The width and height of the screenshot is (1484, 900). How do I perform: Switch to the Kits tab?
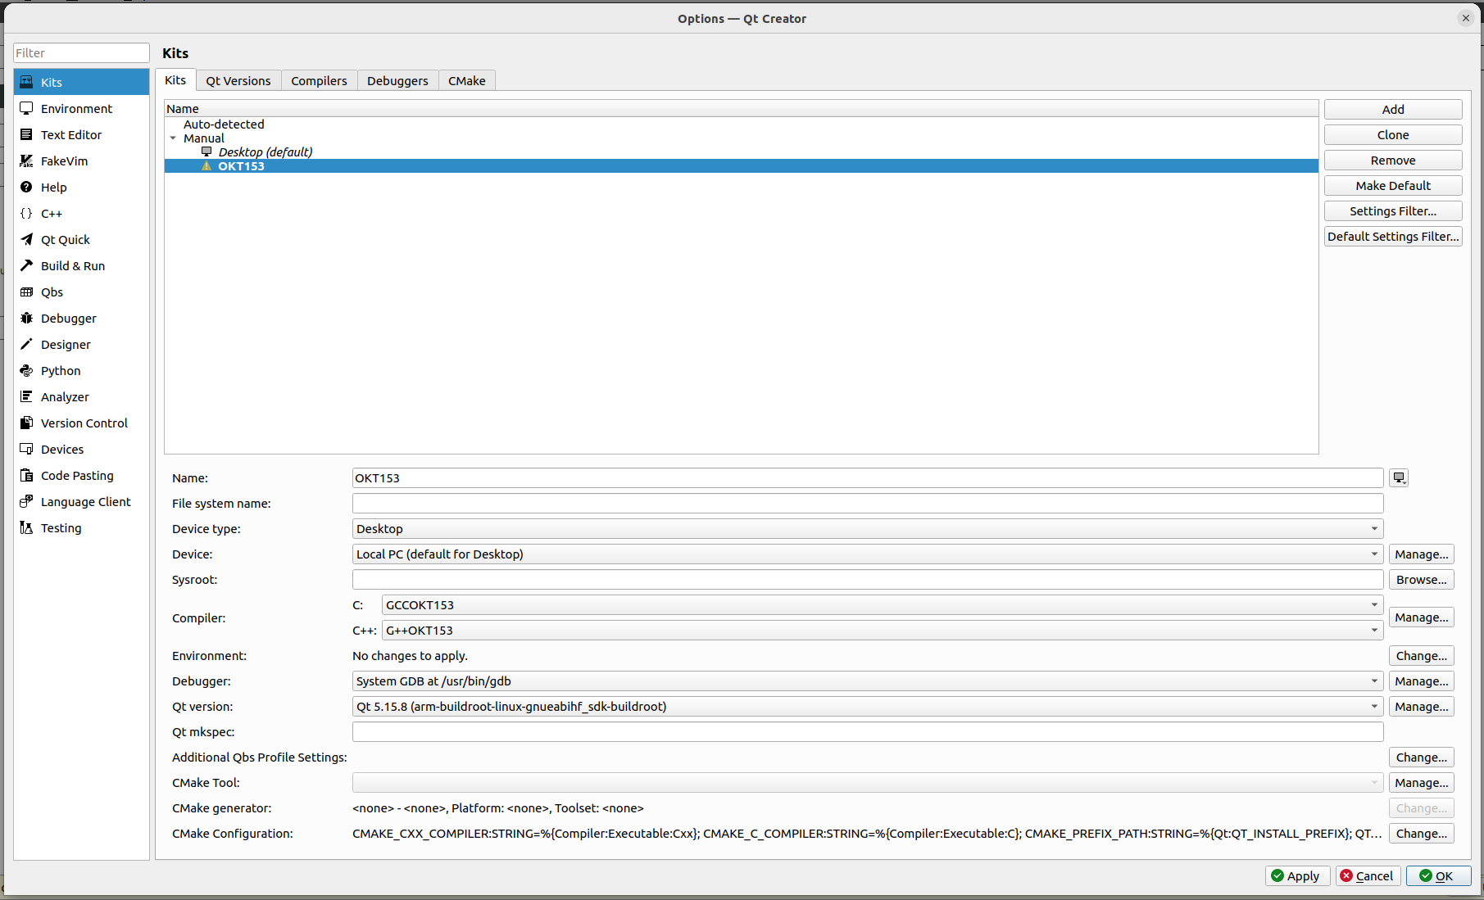point(175,80)
